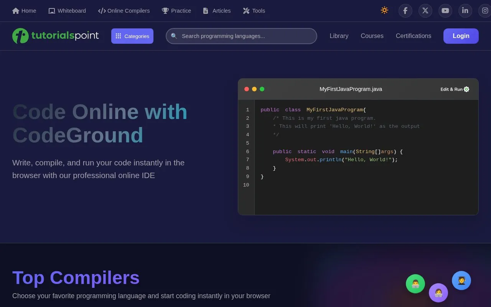The height and width of the screenshot is (307, 491).
Task: Visit the Facebook page icon
Action: [405, 11]
